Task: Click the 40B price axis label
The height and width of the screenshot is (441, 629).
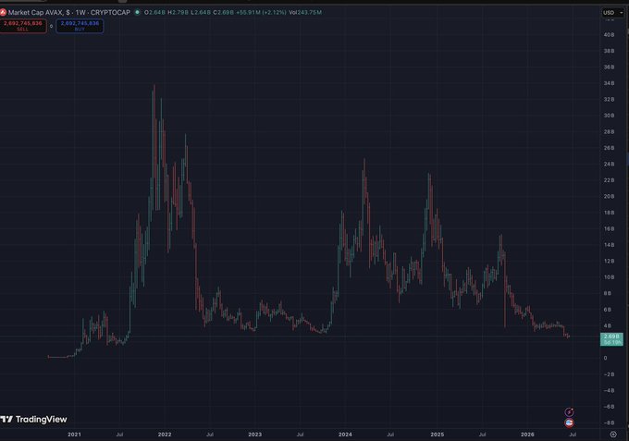Action: pos(609,35)
